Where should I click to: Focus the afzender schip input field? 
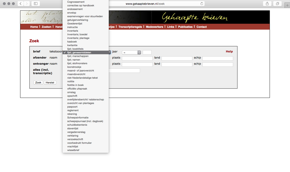point(217,58)
